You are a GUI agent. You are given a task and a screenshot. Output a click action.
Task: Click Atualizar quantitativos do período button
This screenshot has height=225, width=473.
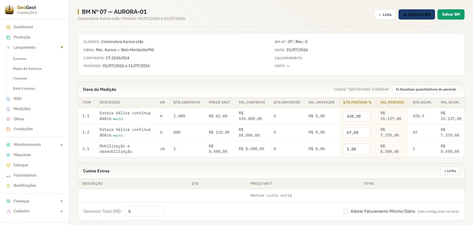coord(426,89)
